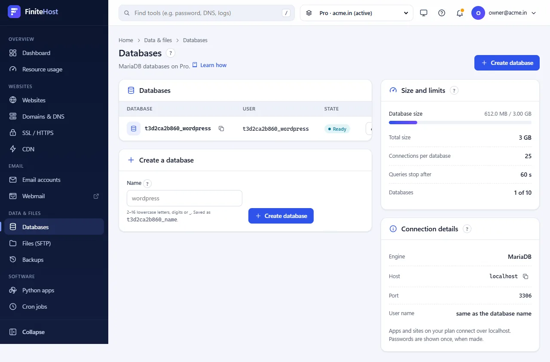The image size is (550, 362).
Task: Open Email accounts in sidebar
Action: point(54,180)
